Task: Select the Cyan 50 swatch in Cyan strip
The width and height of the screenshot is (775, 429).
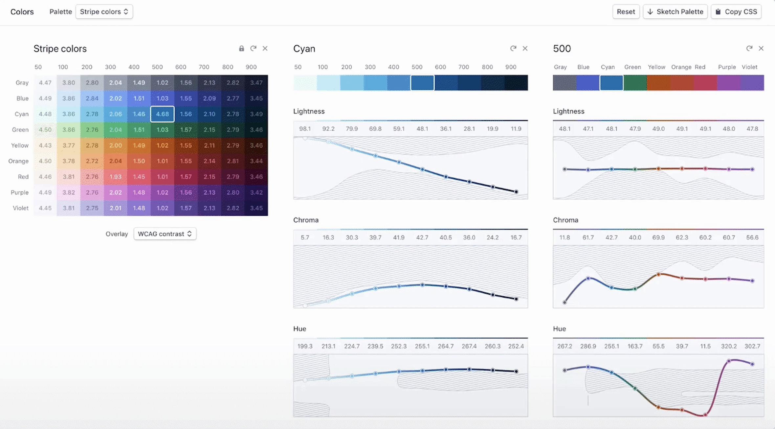Action: click(x=305, y=83)
